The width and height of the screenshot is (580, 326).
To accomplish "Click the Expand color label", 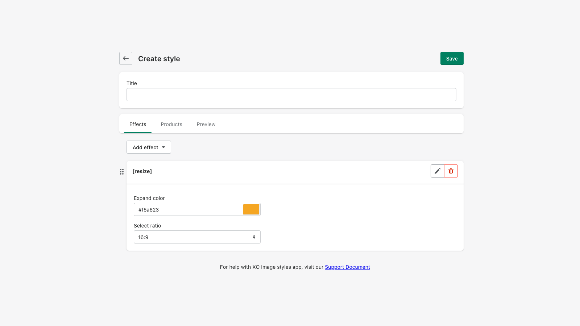I will coord(149,198).
